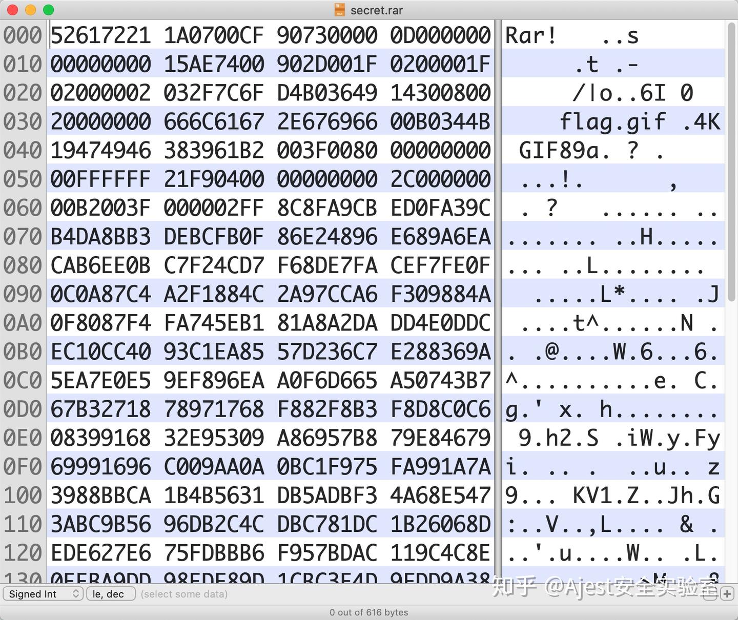The height and width of the screenshot is (620, 738).
Task: Click the "Rar!" text in the ASCII column
Action: click(530, 35)
